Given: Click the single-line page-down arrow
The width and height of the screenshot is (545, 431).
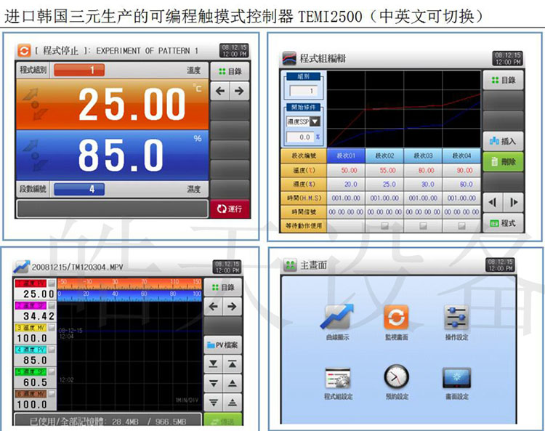Looking at the screenshot, I should pos(214,383).
